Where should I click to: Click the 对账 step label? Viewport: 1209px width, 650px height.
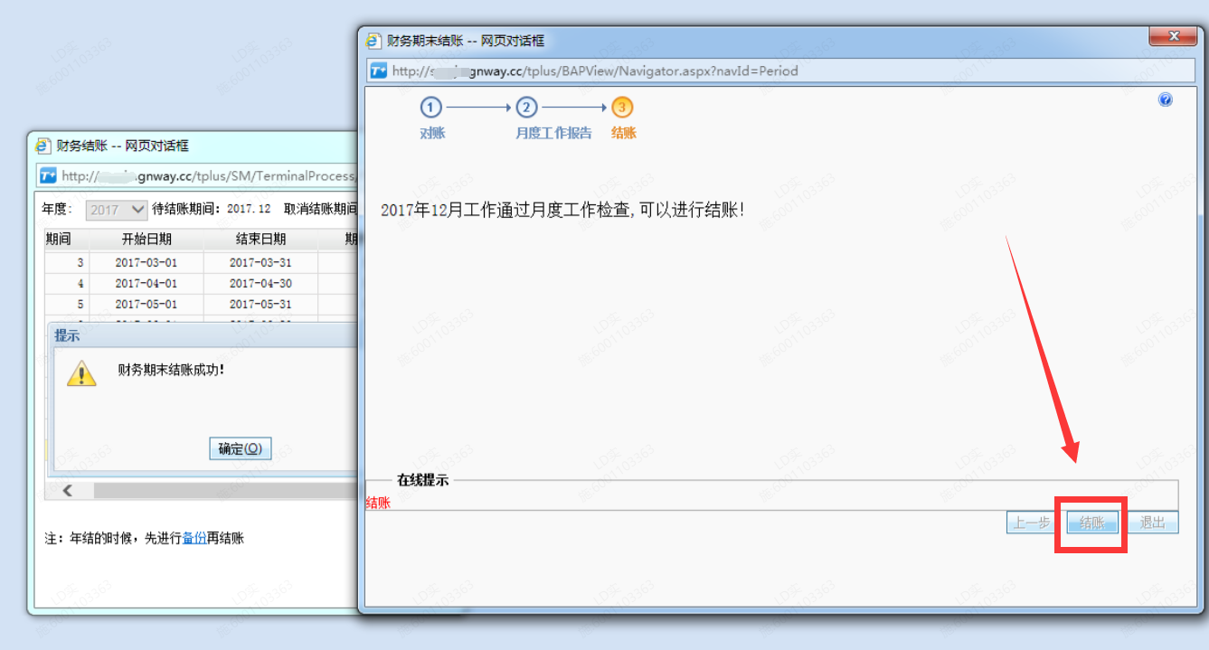(x=432, y=133)
